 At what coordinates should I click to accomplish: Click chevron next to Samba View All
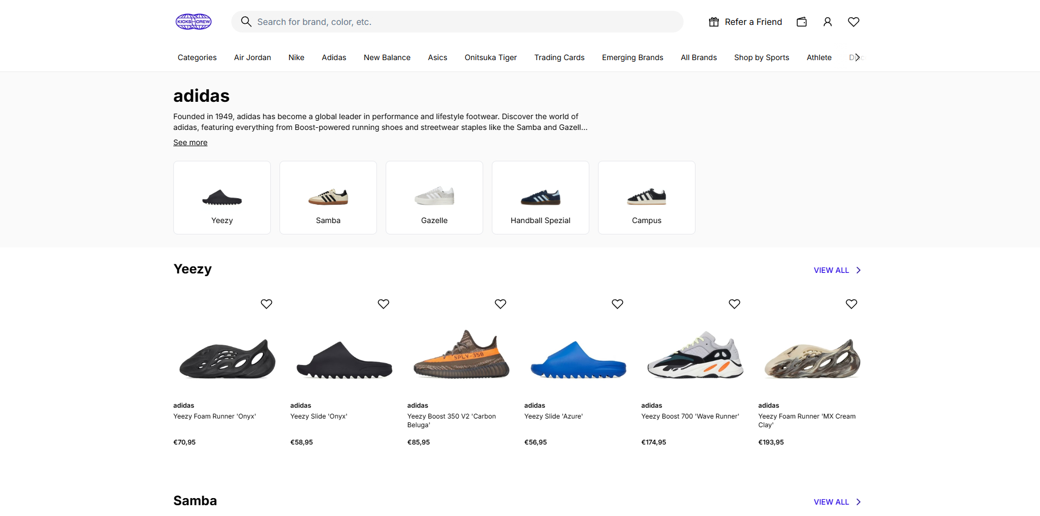coord(859,502)
